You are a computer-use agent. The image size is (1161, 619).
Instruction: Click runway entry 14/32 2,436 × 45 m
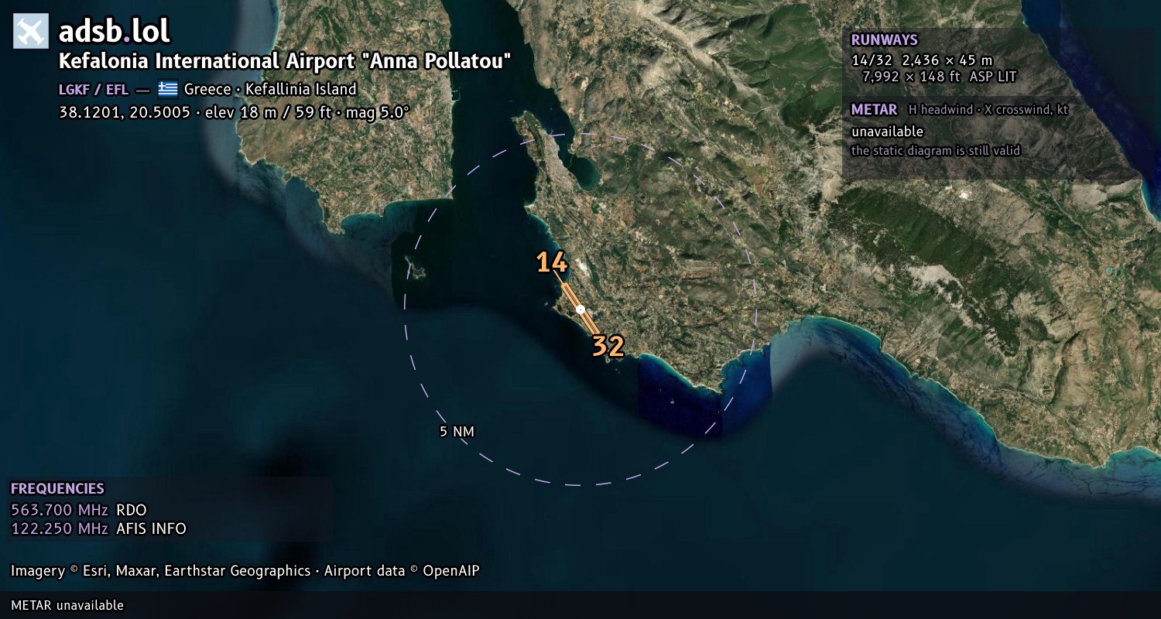[921, 60]
